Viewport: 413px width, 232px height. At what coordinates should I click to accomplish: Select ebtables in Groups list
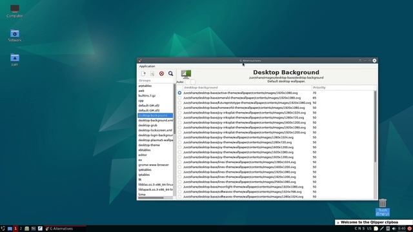156,150
